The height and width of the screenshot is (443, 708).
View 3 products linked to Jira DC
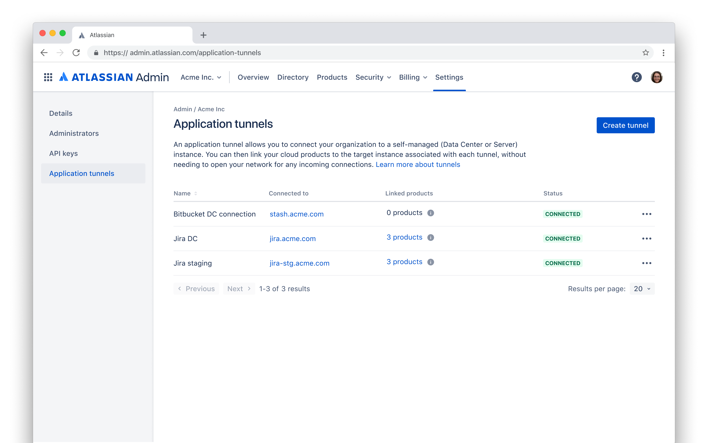(404, 237)
